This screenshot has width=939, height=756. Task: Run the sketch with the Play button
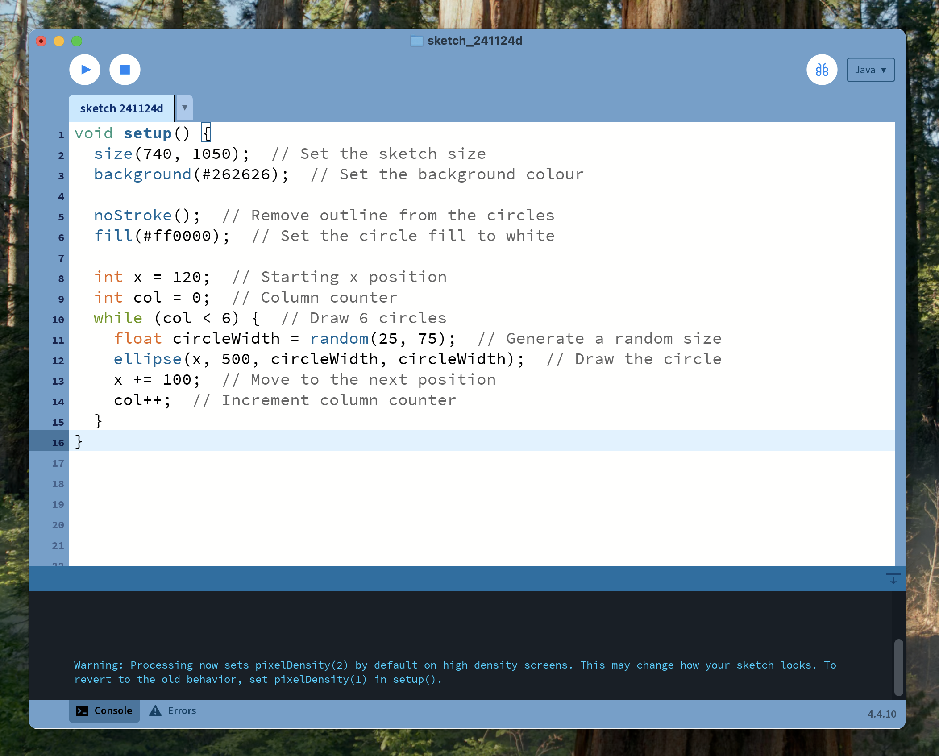click(85, 70)
